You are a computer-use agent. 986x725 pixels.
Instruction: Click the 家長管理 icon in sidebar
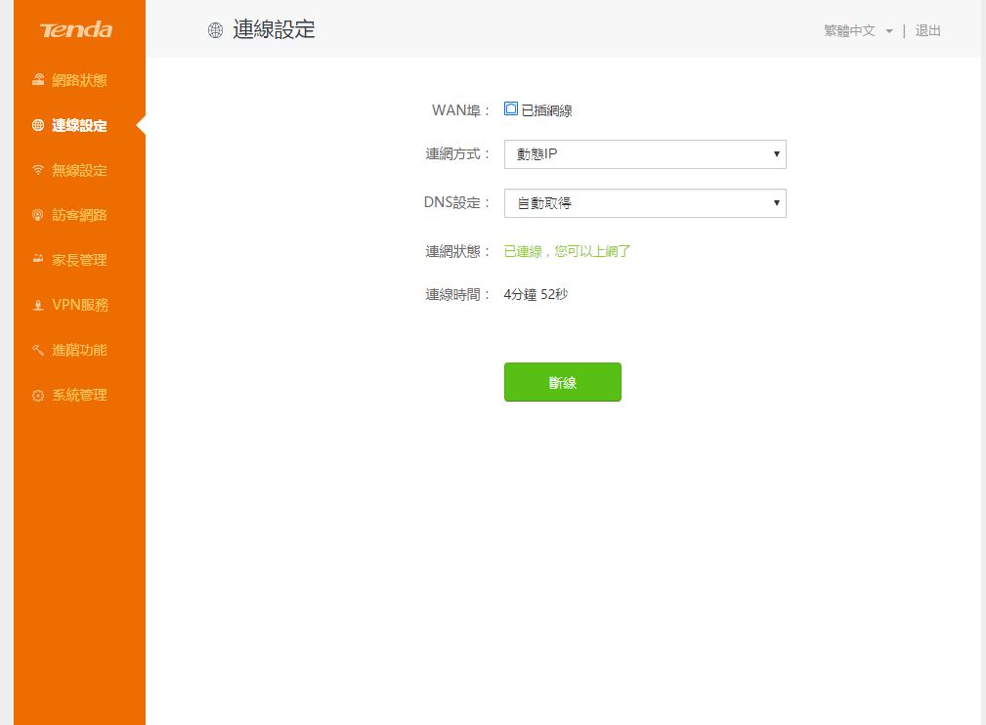[x=38, y=259]
